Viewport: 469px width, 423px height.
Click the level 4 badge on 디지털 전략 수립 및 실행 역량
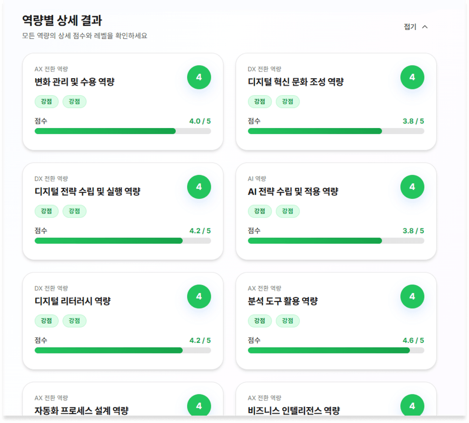(x=199, y=187)
